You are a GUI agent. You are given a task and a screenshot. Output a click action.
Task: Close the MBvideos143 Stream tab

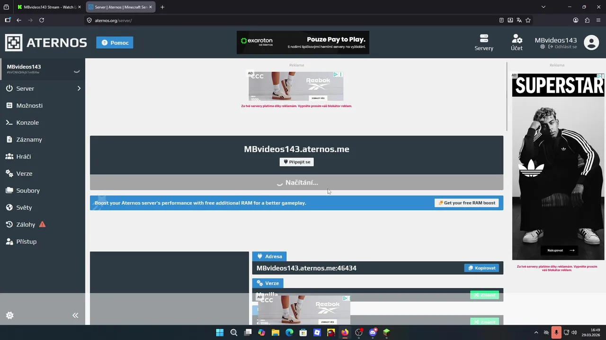80,7
